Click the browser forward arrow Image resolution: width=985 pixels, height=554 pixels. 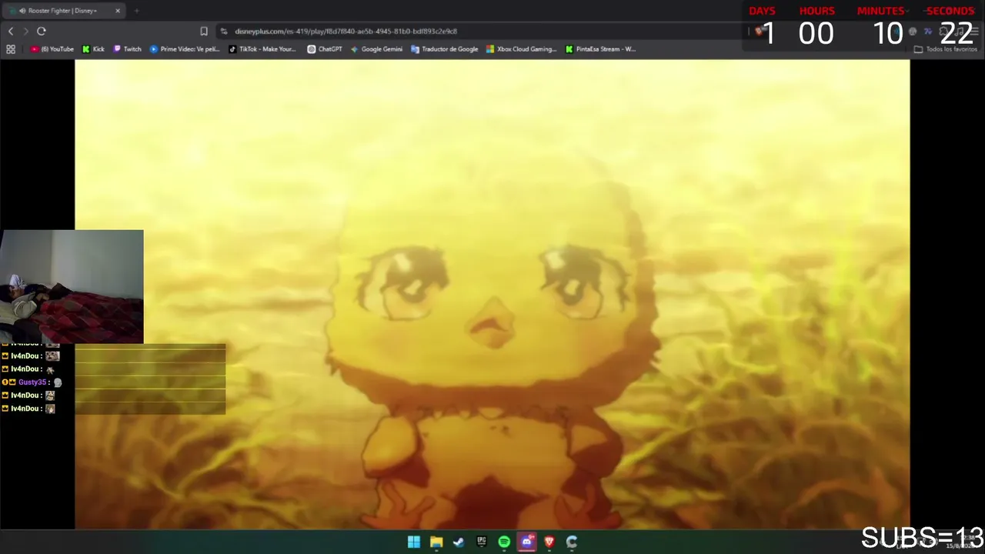coord(25,31)
